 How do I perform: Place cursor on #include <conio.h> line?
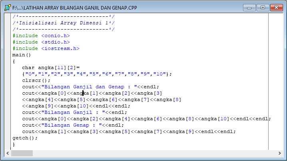(41, 36)
